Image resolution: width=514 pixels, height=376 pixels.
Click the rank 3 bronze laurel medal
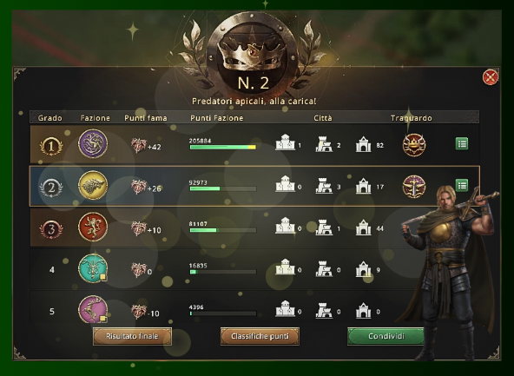51,229
